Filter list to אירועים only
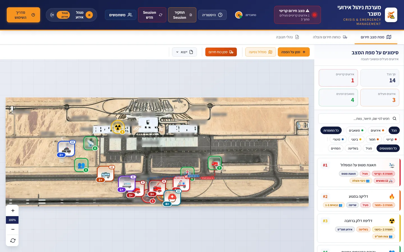Image resolution: width=404 pixels, height=252 pixels. (x=377, y=130)
